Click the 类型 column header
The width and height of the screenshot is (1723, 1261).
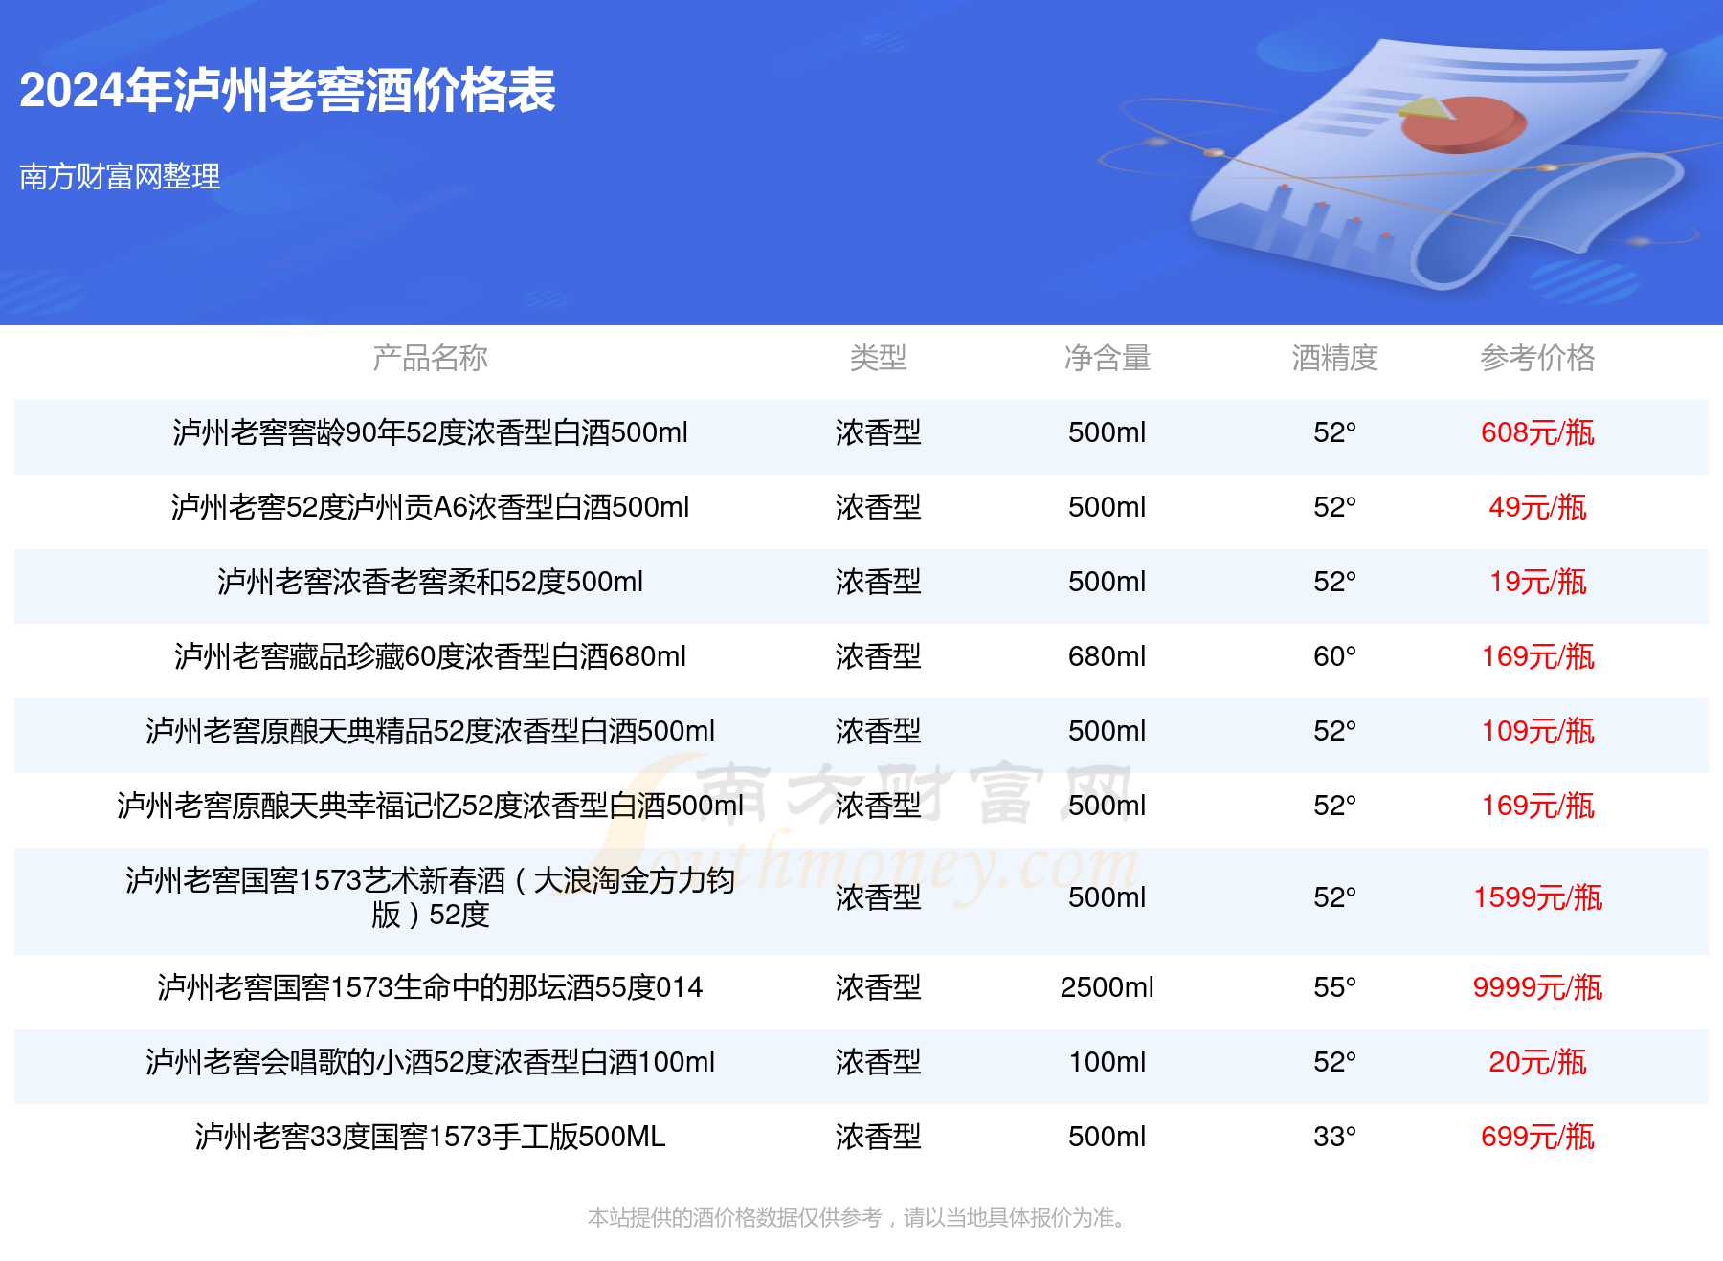click(x=878, y=358)
